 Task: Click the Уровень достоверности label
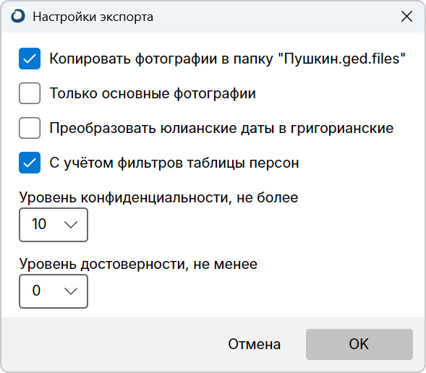tap(138, 264)
